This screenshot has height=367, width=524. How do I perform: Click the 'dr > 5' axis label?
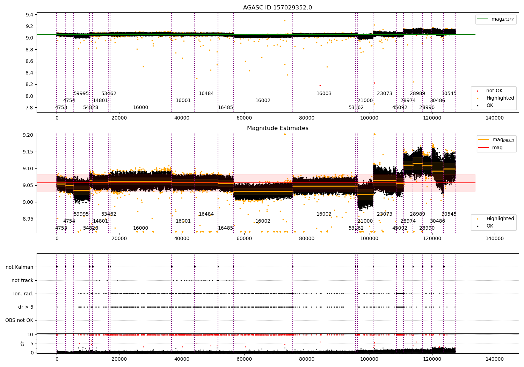point(26,307)
